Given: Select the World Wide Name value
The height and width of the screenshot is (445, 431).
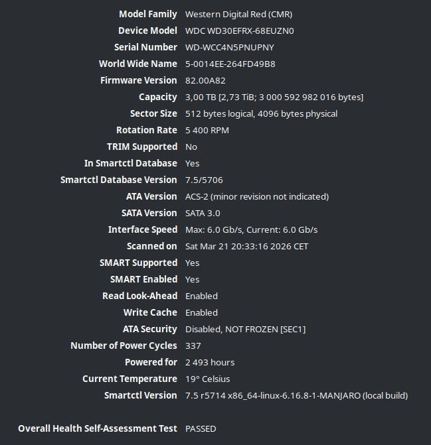Looking at the screenshot, I should point(230,64).
